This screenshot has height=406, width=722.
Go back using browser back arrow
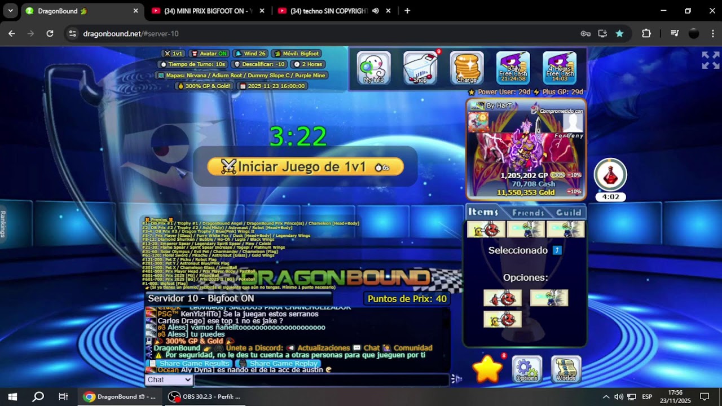point(12,34)
